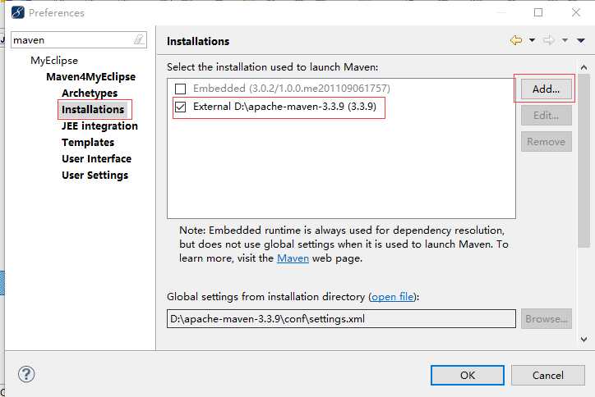Click the open file link
595x397 pixels.
[392, 297]
